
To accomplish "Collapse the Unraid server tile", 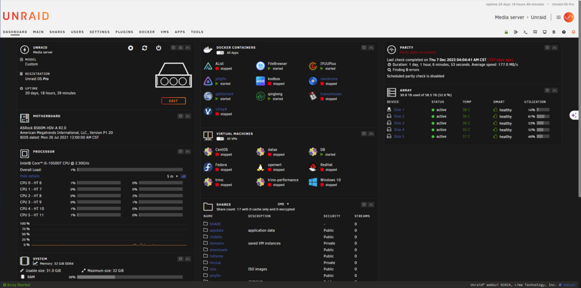I will click(x=188, y=48).
